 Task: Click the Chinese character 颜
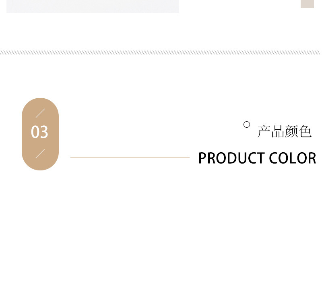291,132
